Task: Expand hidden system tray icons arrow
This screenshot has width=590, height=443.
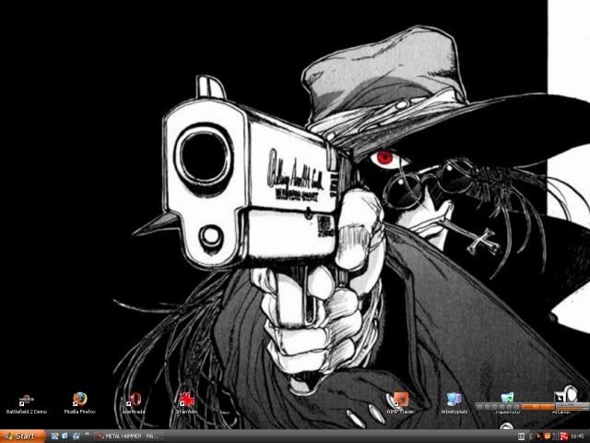Action: click(531, 437)
